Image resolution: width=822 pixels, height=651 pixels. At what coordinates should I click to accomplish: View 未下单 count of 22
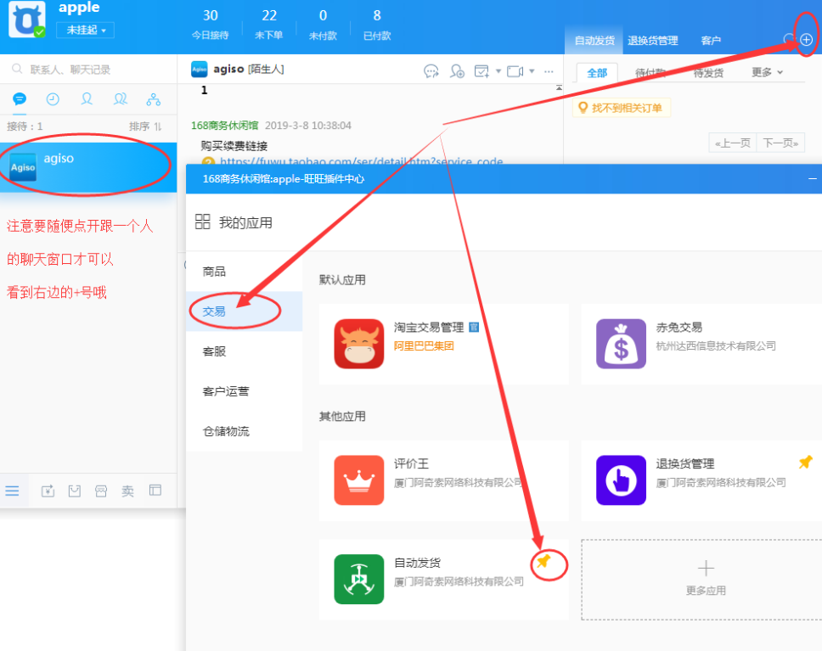tap(269, 25)
